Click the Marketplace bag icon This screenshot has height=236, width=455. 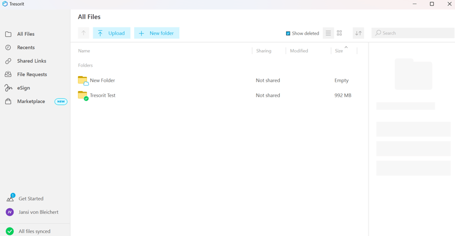[x=8, y=101]
